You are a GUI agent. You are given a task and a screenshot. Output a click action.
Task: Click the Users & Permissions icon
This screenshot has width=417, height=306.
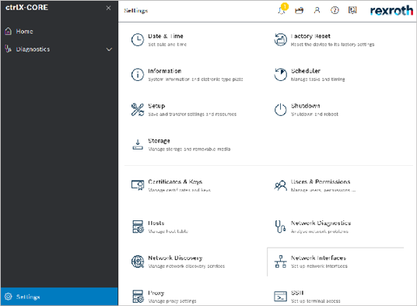(281, 185)
